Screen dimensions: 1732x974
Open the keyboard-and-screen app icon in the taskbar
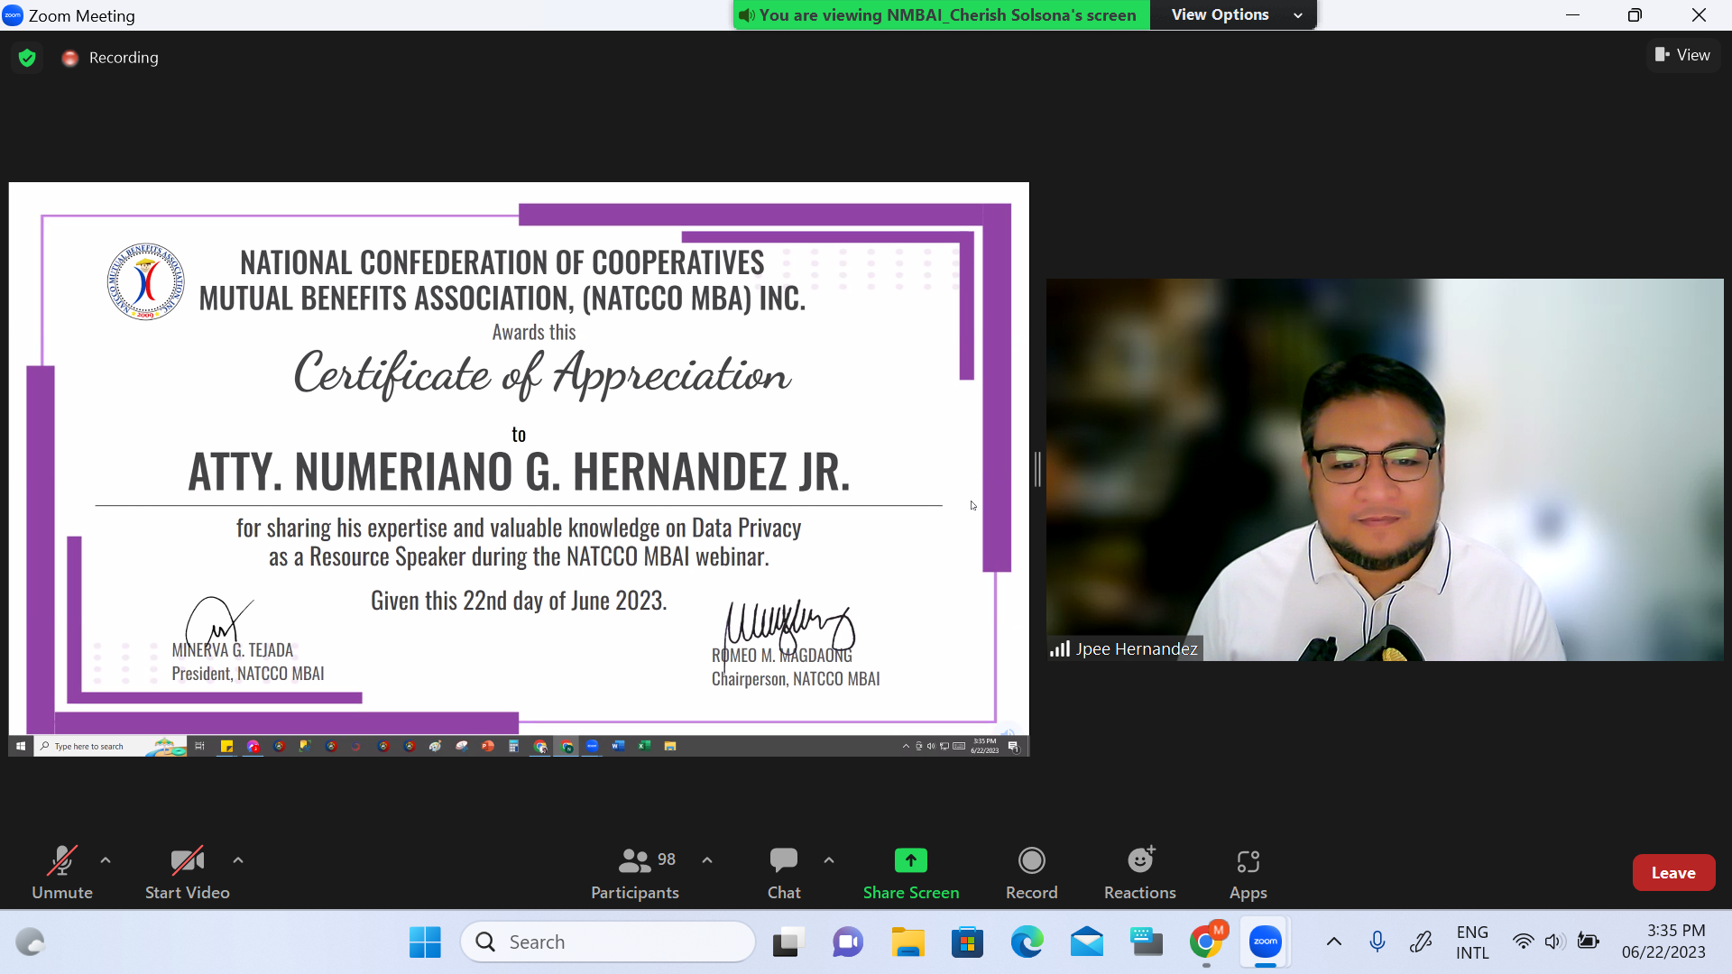(1147, 942)
